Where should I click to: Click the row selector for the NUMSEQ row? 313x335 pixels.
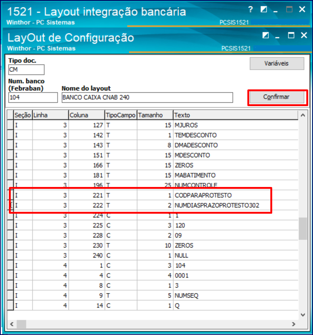coord(10,296)
